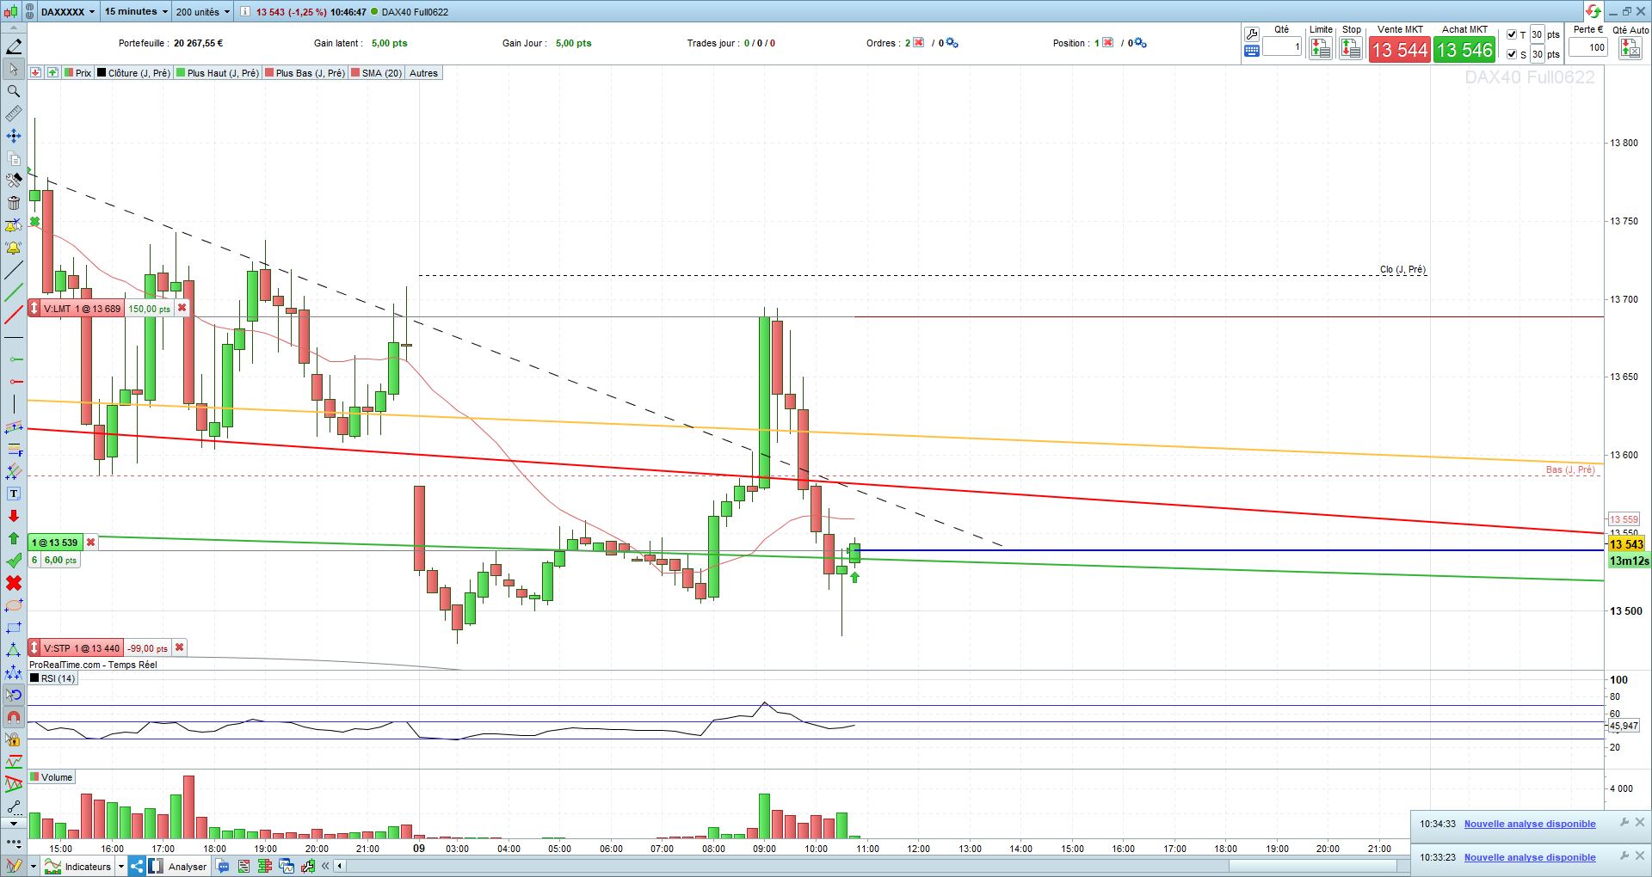Toggle the S stop checkbox

pyautogui.click(x=1512, y=54)
